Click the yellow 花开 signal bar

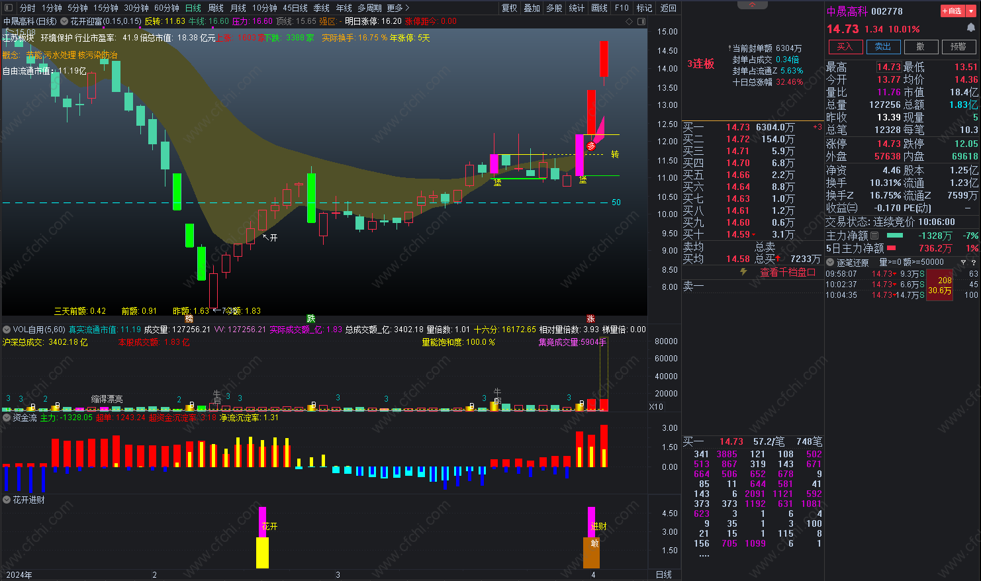(262, 553)
